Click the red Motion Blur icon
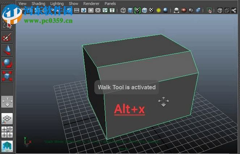Screen dimensions: 240x154 184,10
